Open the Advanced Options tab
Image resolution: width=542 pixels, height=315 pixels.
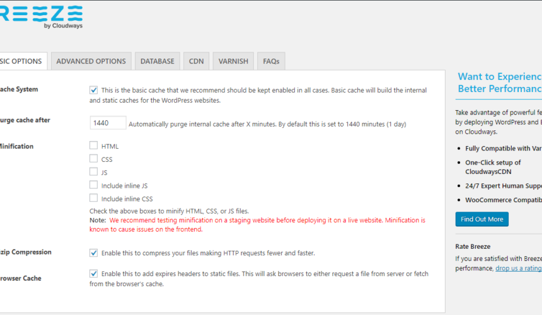[91, 61]
